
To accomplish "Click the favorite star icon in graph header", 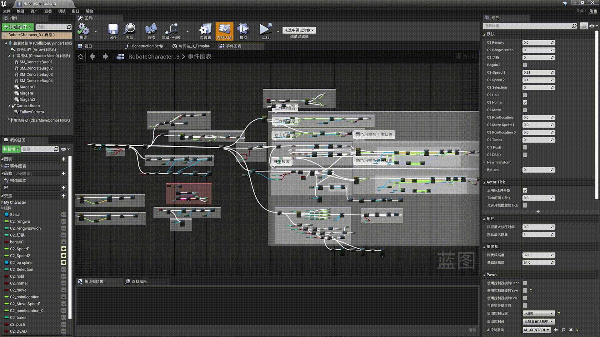I will 81,57.
